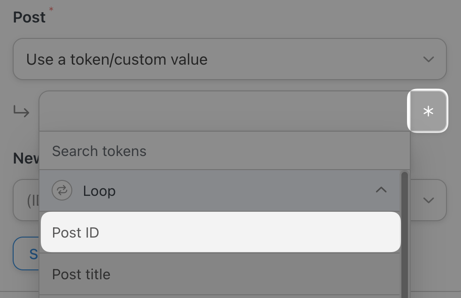
Task: Click the red required asterisk next to Post
Action: (51, 8)
